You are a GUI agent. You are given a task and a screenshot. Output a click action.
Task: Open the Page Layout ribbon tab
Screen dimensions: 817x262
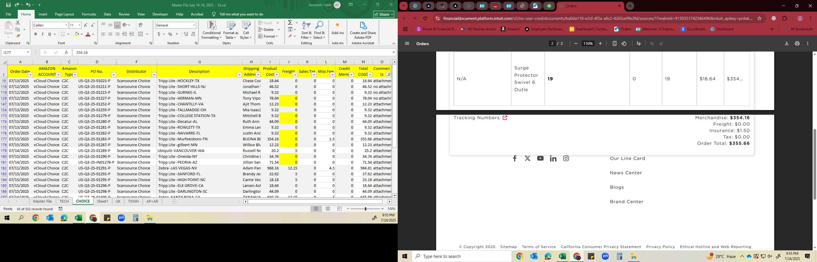point(64,14)
